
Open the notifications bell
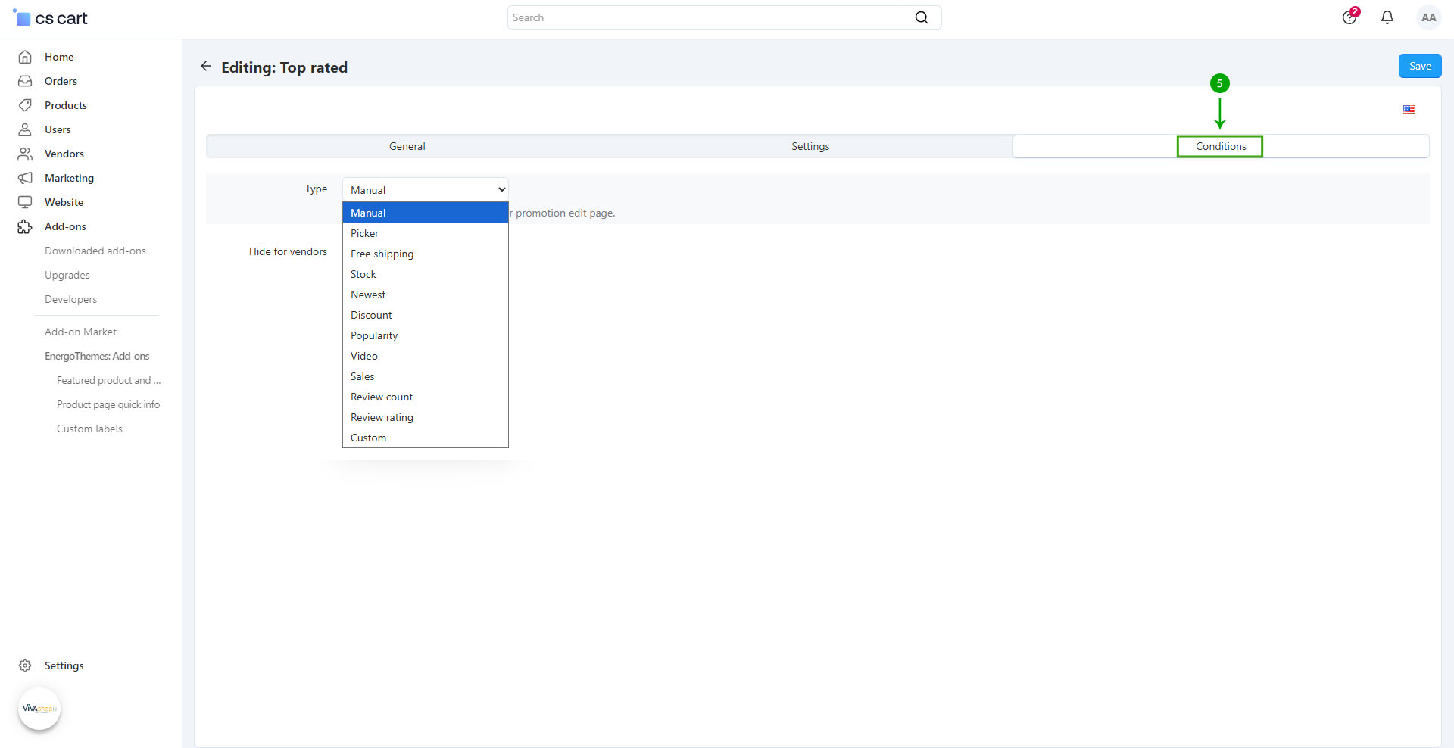(x=1387, y=17)
